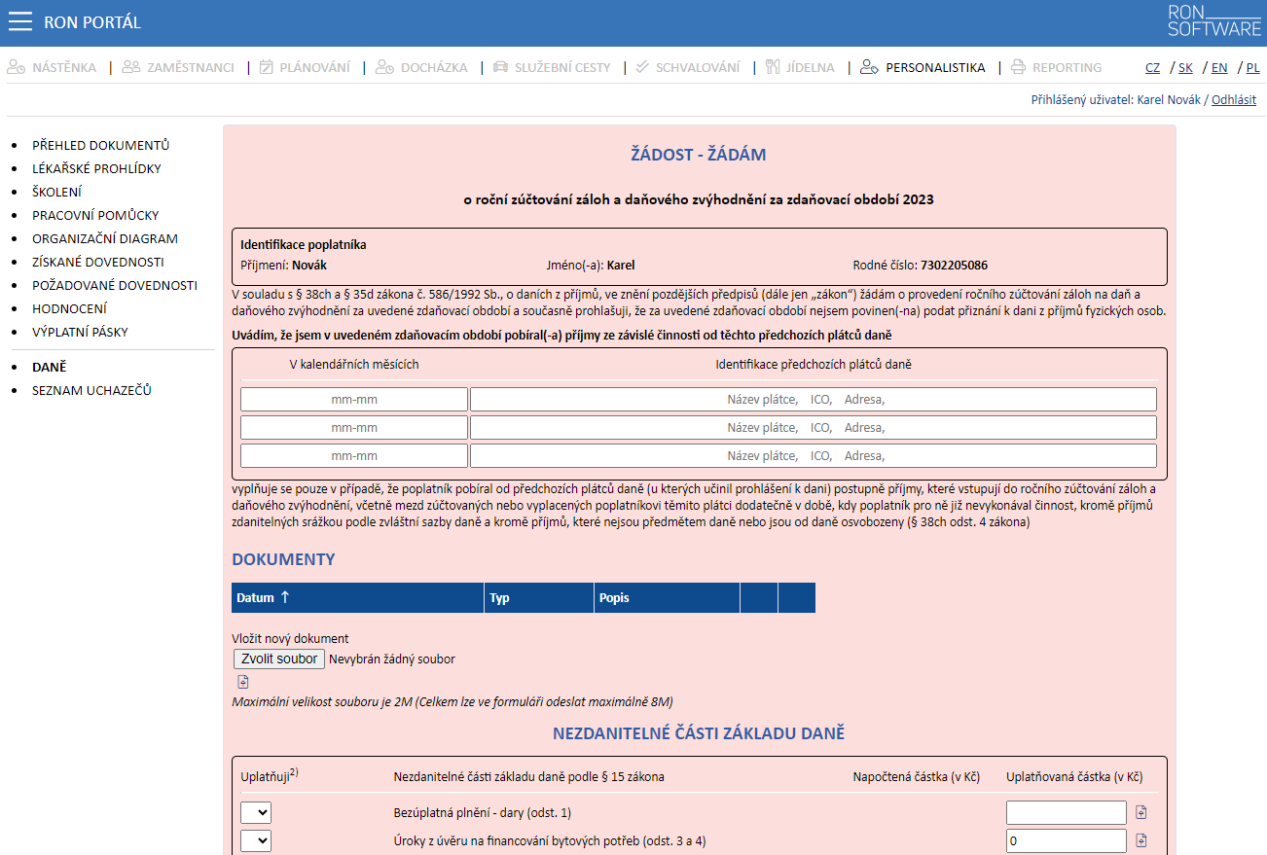Viewport: 1267px width, 855px height.
Task: Click the Nástěnka menu icon
Action: [16, 67]
